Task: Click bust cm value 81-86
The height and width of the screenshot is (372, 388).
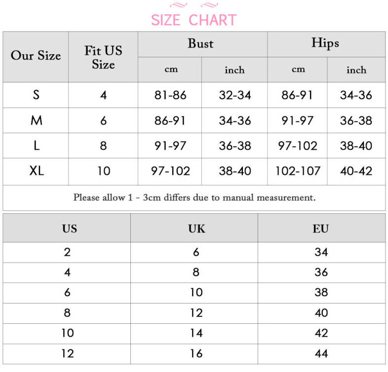Action: pyautogui.click(x=170, y=95)
